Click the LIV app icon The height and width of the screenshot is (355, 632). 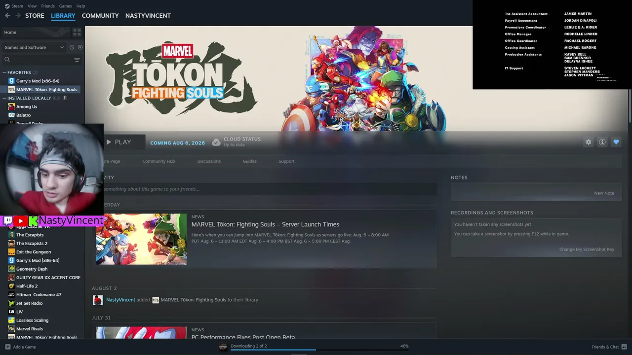tap(11, 312)
